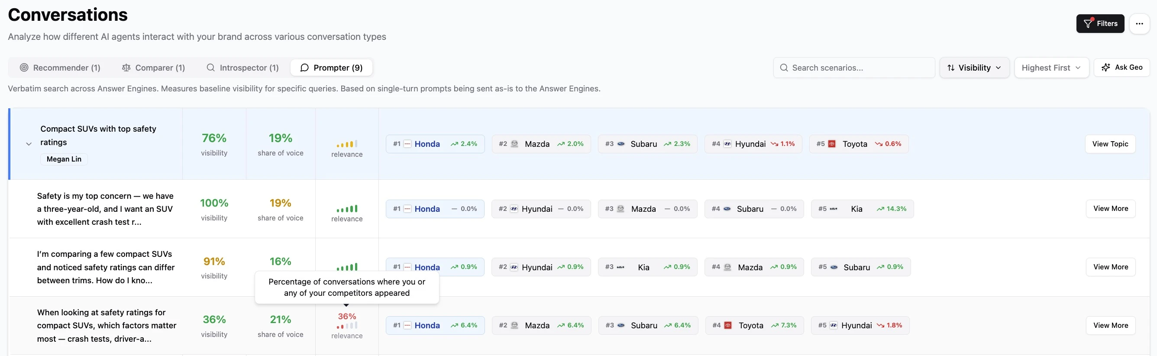1157x356 pixels.
Task: Click the 100% visibility value
Action: tap(214, 203)
